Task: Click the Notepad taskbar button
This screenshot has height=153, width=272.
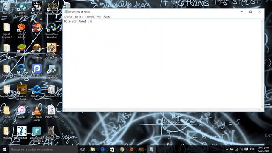Action: click(x=151, y=149)
